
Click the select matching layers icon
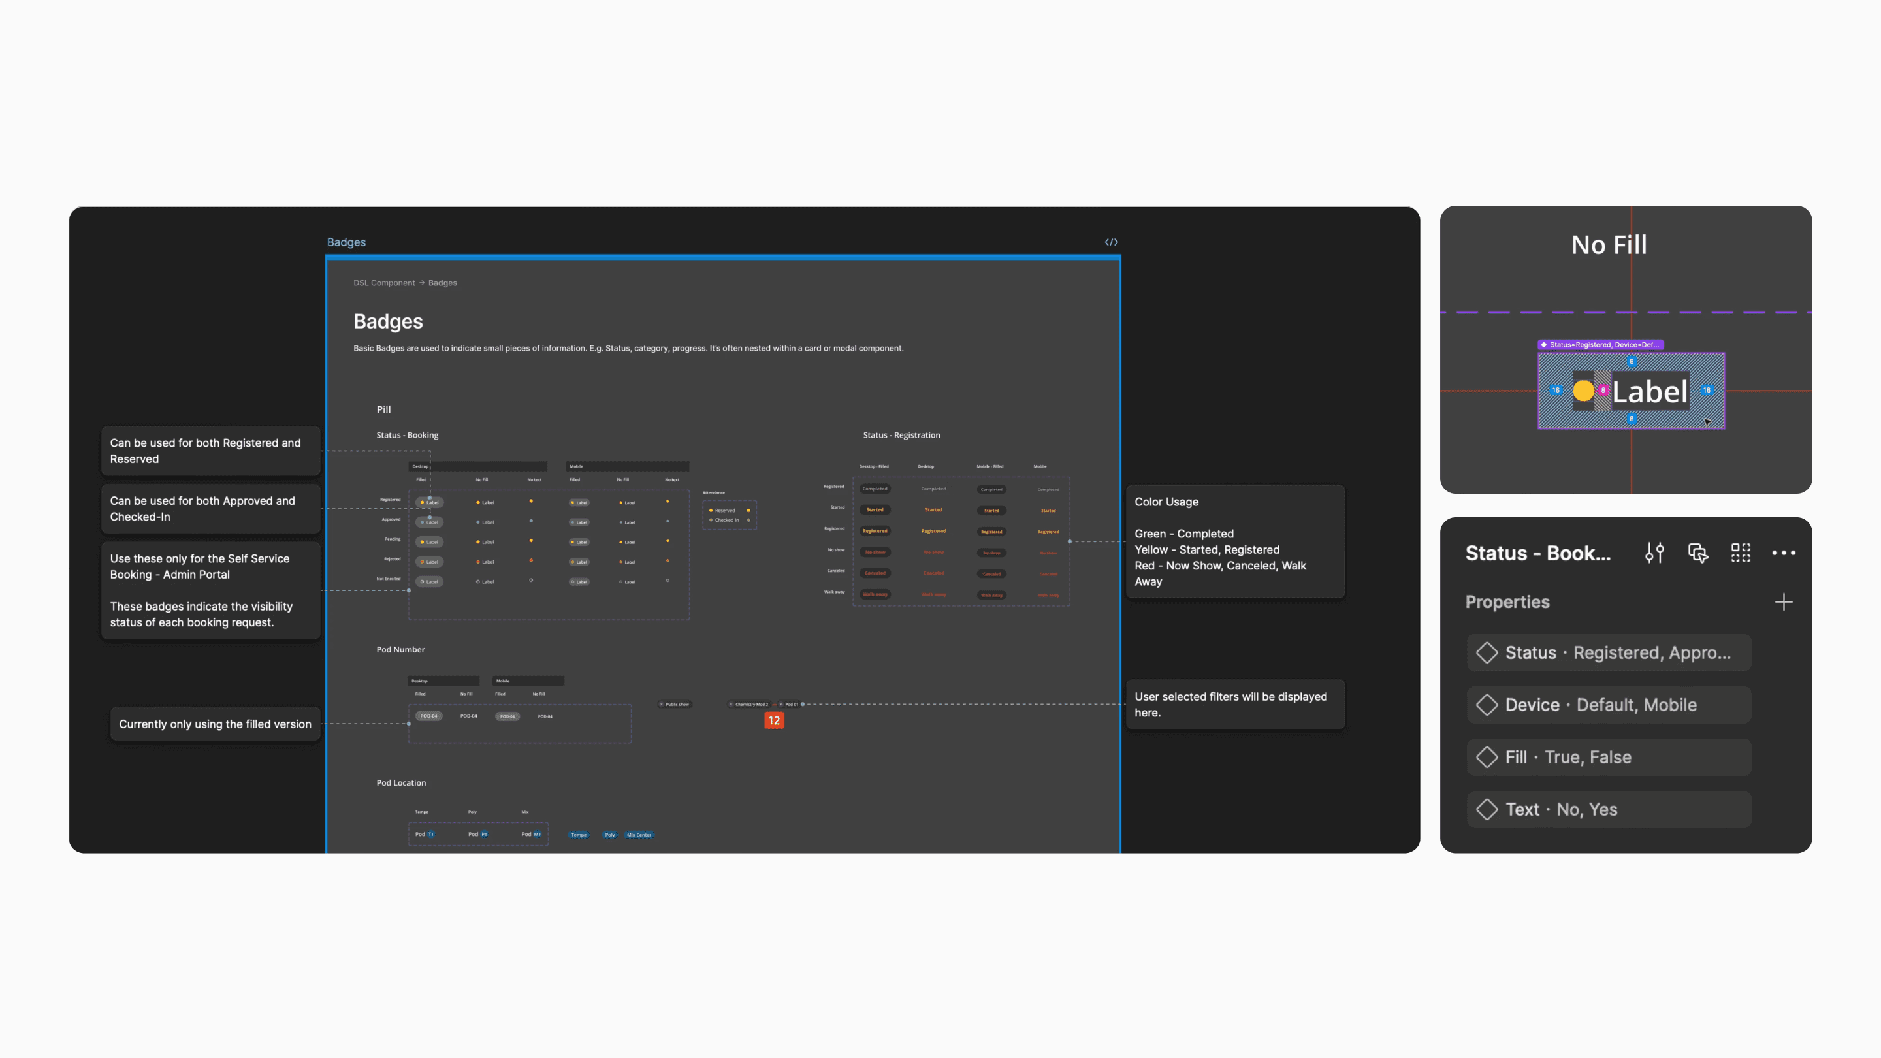(1697, 553)
